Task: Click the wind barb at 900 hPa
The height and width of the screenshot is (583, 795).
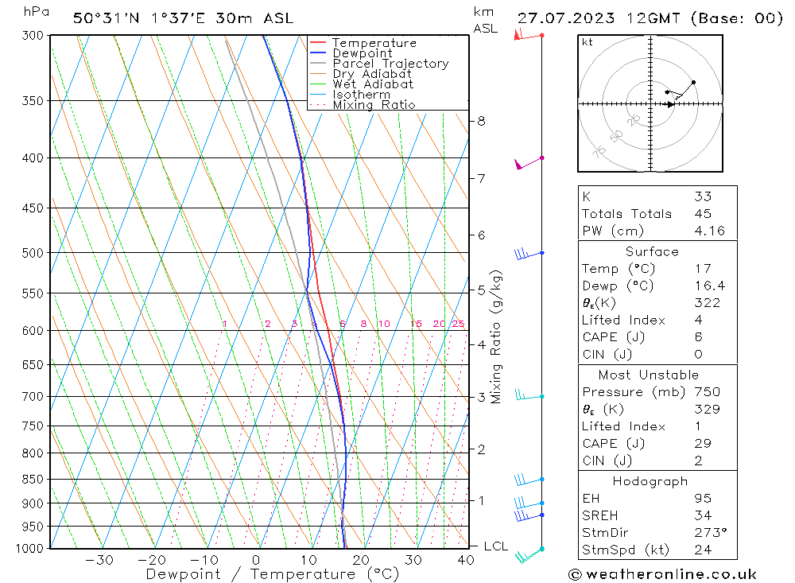Action: (x=529, y=503)
